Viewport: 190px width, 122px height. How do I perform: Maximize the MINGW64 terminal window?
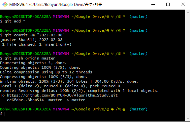coord(168,5)
